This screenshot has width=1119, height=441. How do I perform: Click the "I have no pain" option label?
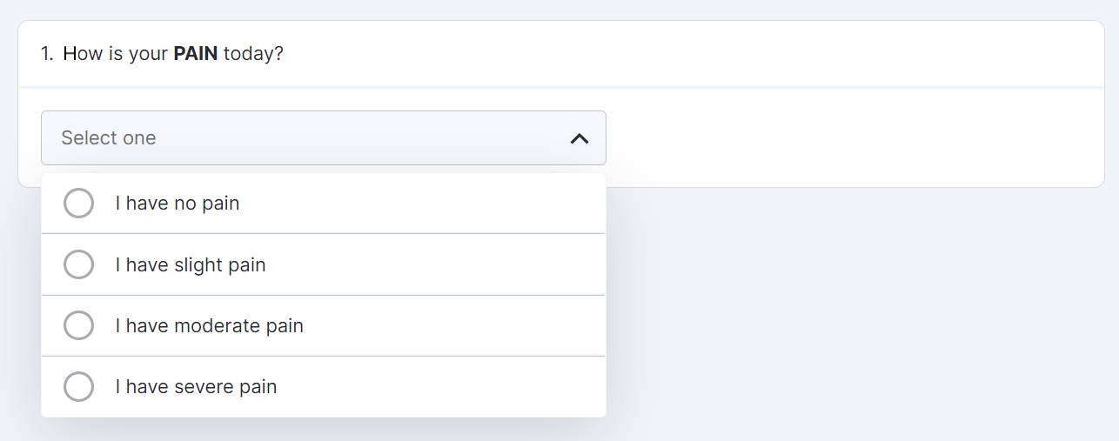[x=178, y=204]
